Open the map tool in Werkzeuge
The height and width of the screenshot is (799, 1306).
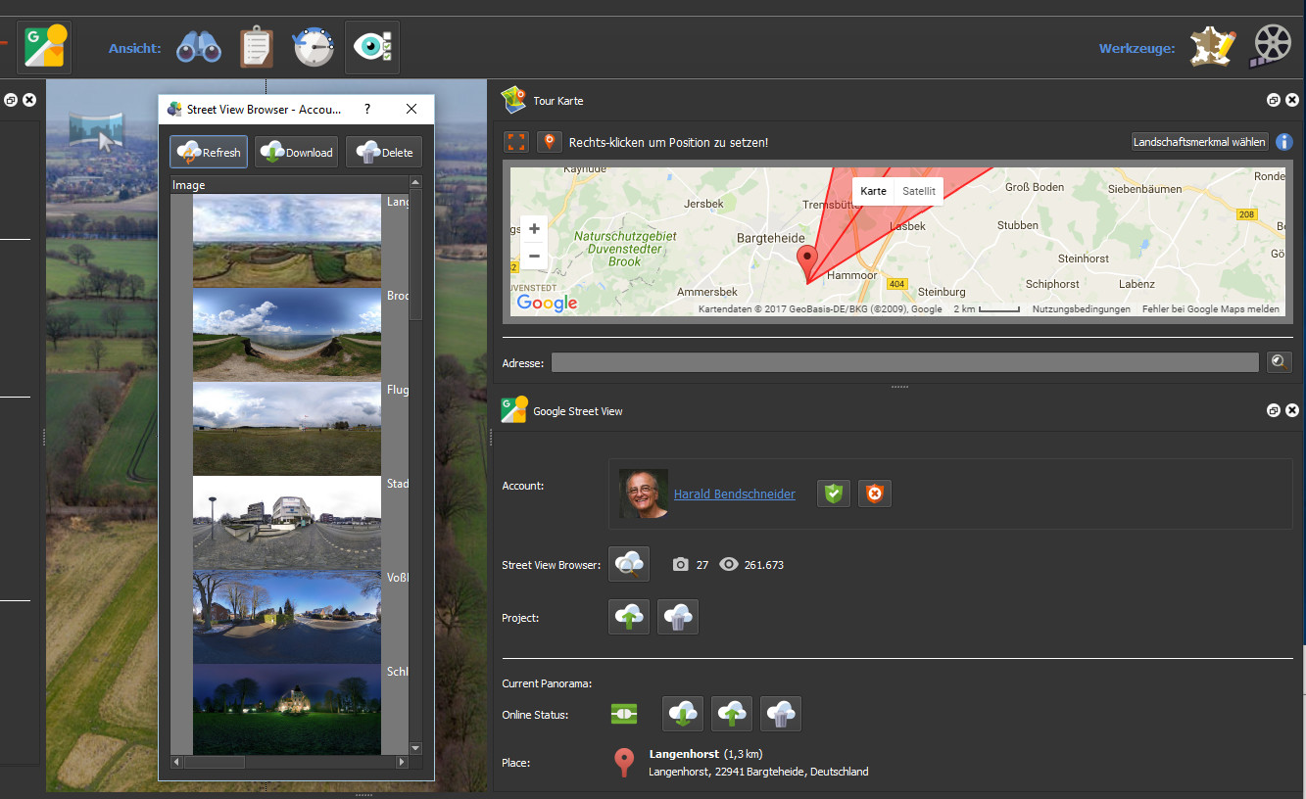click(1212, 47)
